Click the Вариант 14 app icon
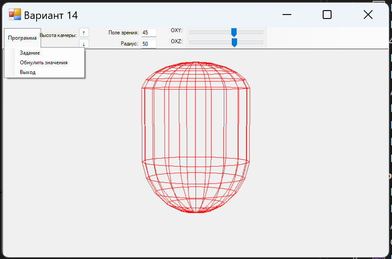Screen dimensions: 392x259 (x=15, y=15)
